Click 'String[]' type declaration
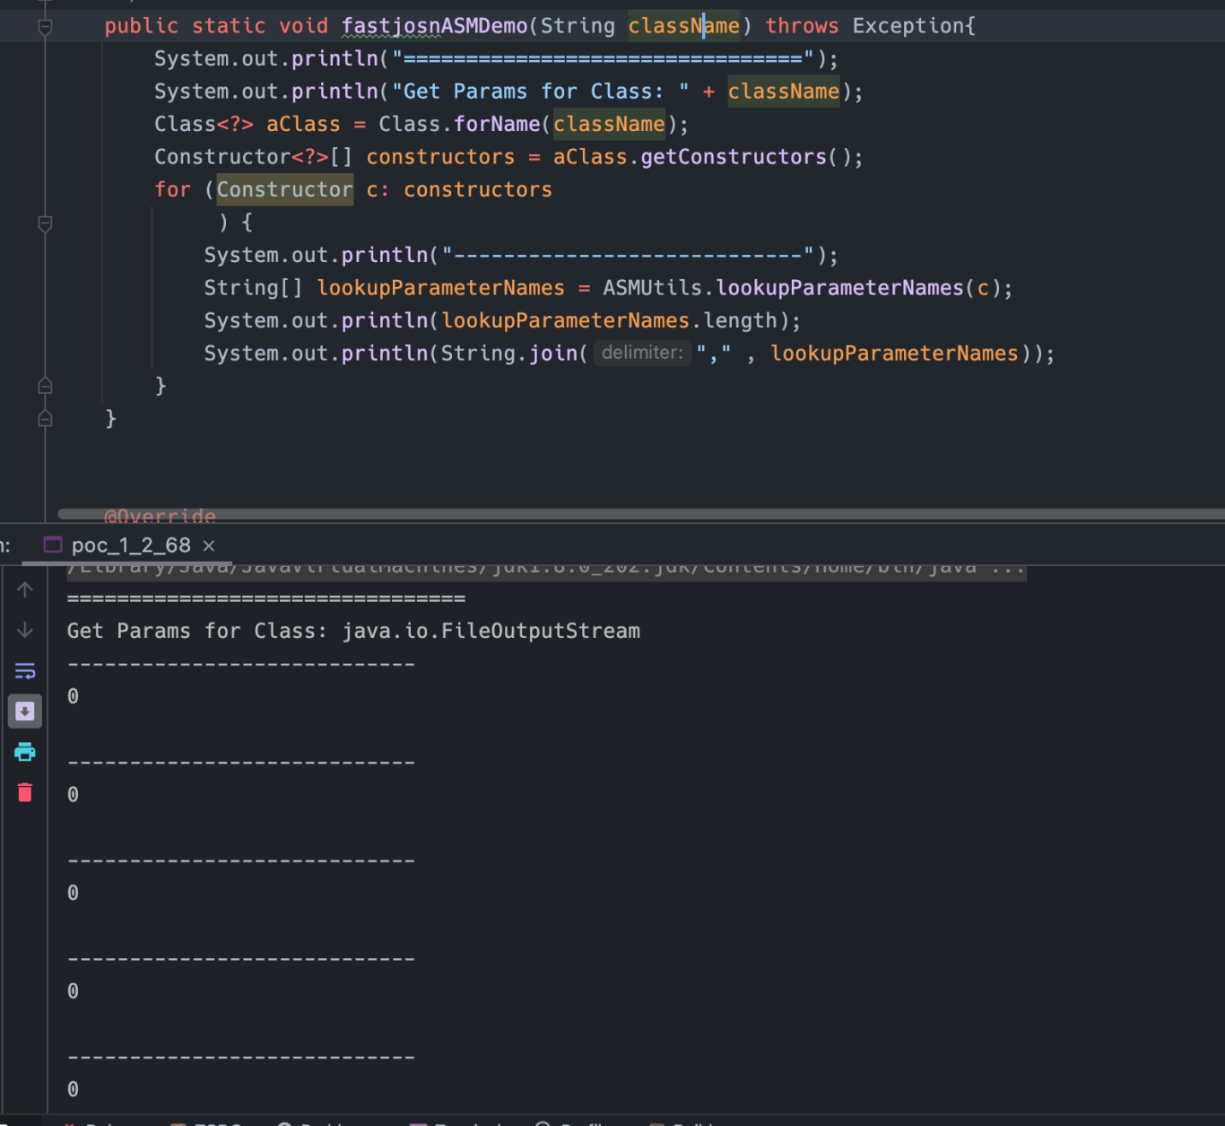 point(253,288)
